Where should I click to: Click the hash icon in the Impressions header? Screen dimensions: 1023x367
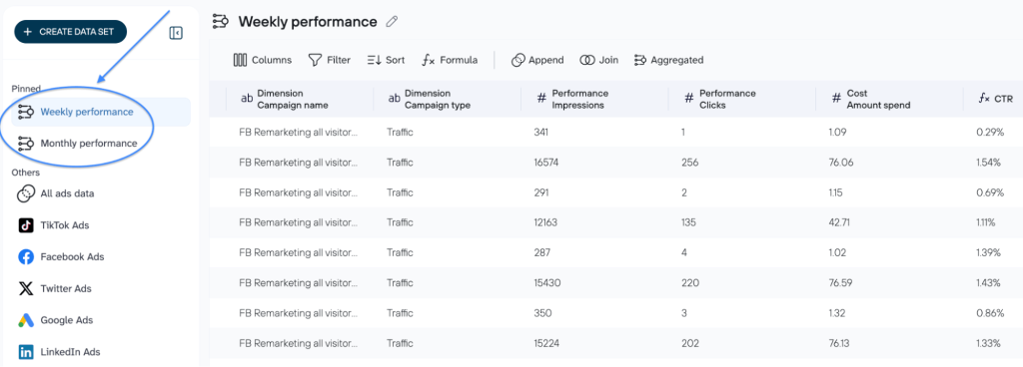click(540, 99)
